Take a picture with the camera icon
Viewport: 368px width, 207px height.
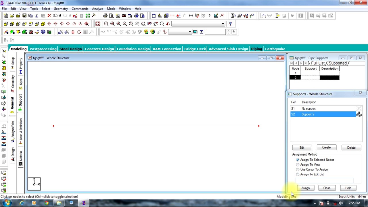click(x=124, y=16)
